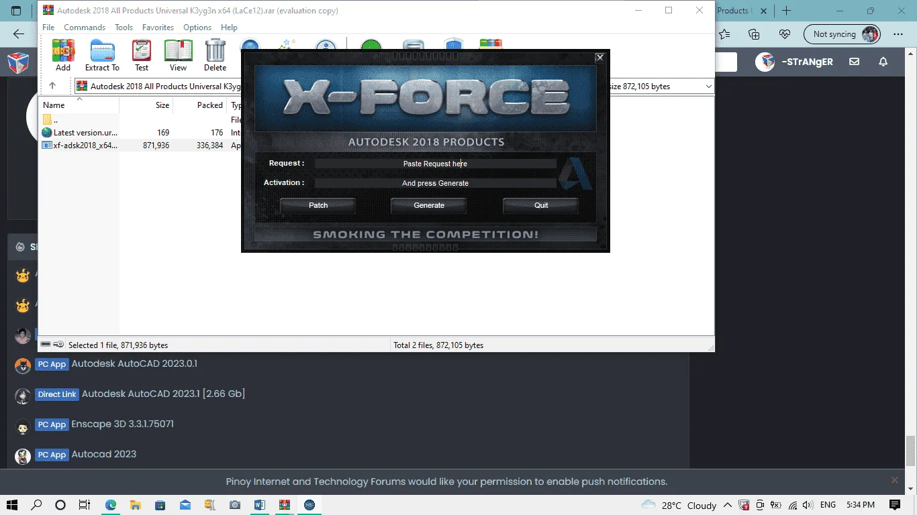Click the View file toolbar icon
917x515 pixels.
click(178, 55)
